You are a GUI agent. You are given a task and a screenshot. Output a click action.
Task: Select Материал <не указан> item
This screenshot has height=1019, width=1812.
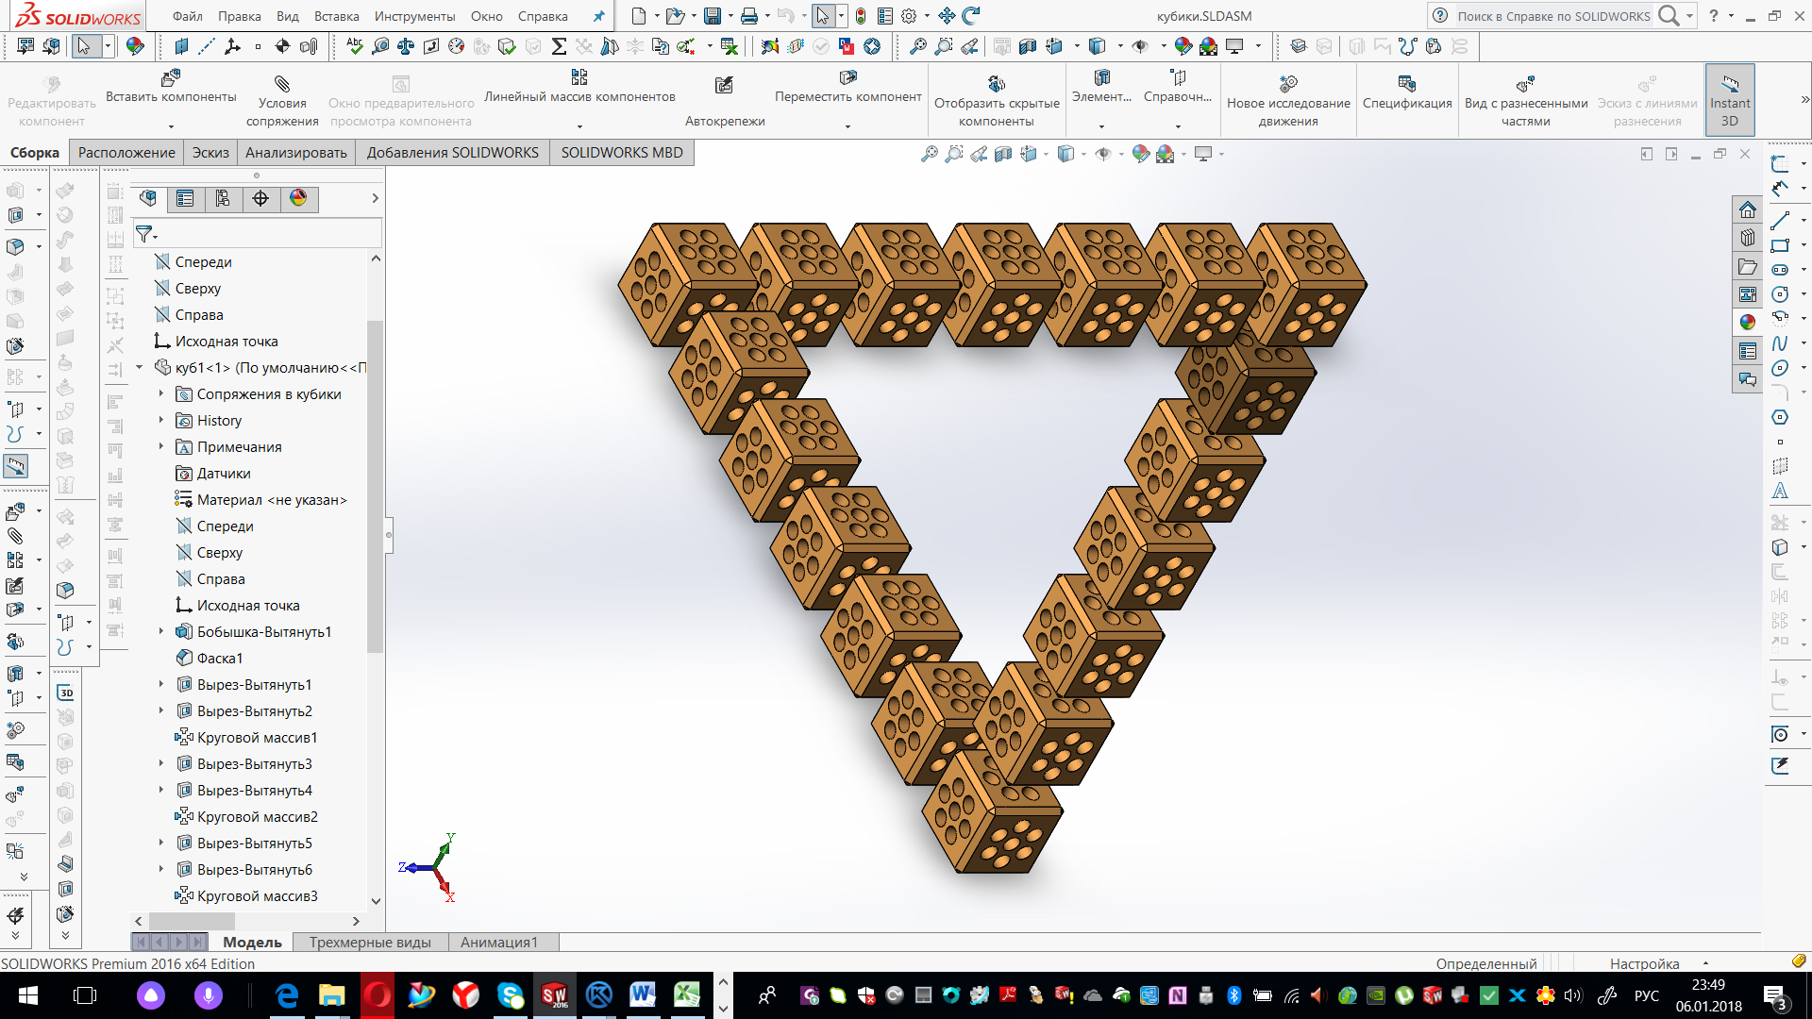coord(272,500)
